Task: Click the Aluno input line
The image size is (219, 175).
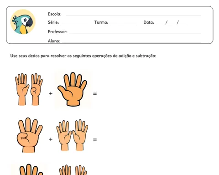Action: click(x=131, y=42)
